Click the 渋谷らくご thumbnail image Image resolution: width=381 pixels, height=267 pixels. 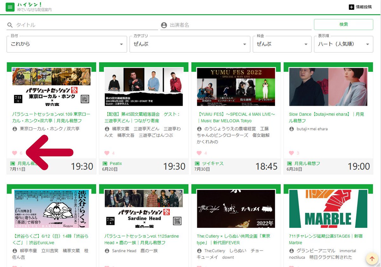(x=51, y=209)
